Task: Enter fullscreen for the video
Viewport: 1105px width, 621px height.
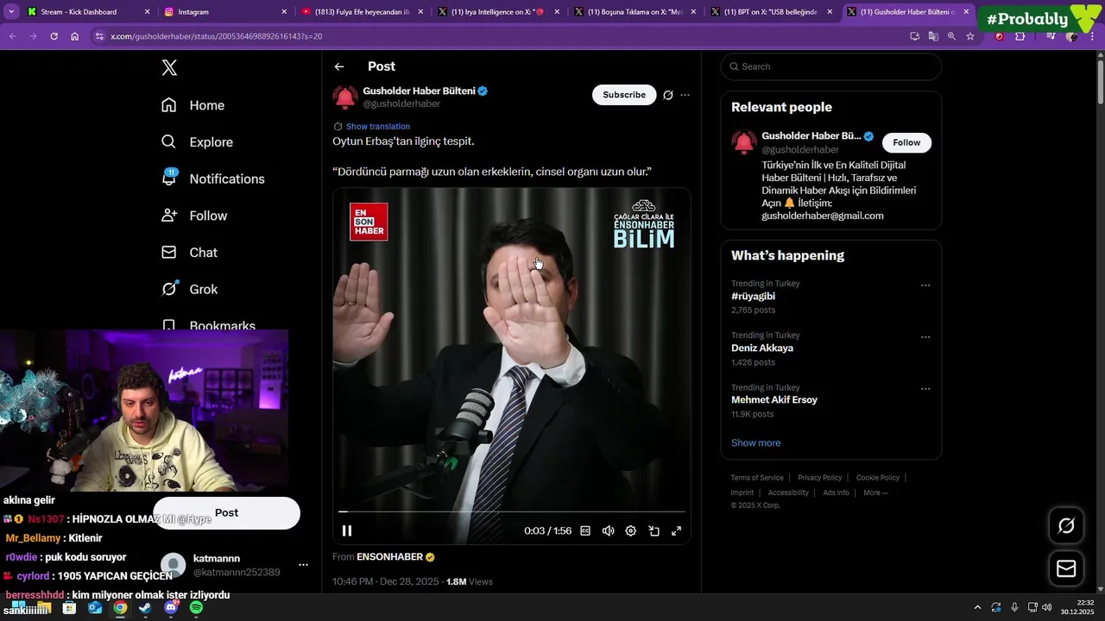Action: [x=676, y=531]
